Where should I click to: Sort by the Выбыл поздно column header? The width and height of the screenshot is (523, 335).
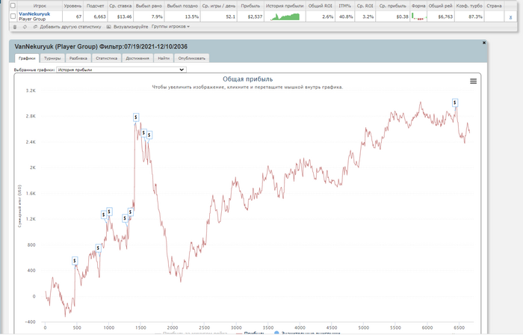[182, 6]
